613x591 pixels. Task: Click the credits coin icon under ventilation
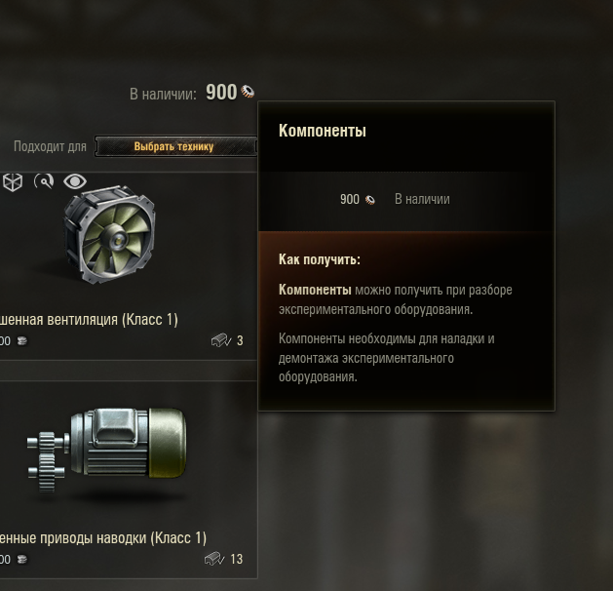[x=22, y=341]
